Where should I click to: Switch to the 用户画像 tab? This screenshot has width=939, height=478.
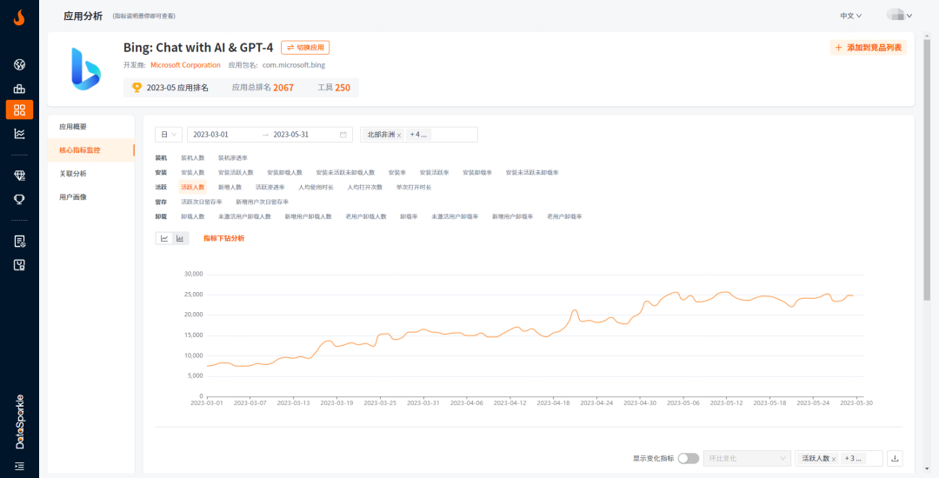tap(73, 197)
